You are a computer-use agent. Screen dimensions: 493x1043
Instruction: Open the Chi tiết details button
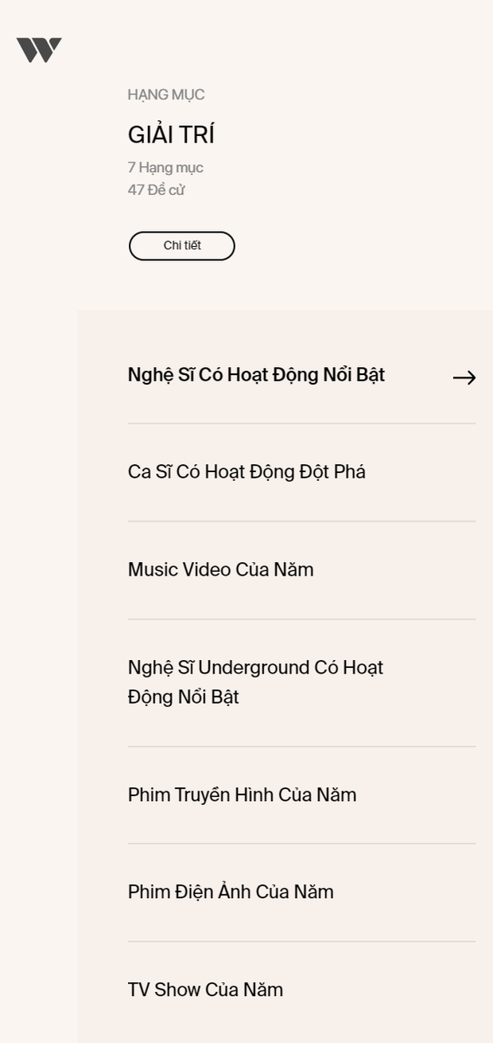coord(182,245)
